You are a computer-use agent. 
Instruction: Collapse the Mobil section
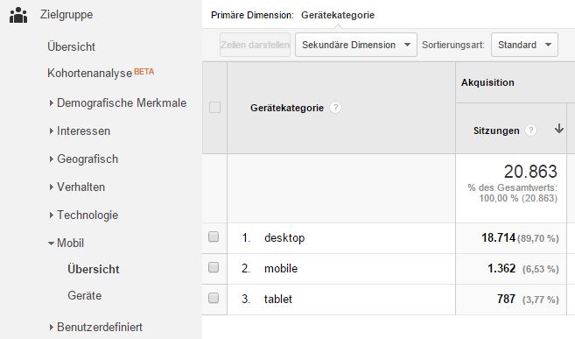click(x=67, y=243)
